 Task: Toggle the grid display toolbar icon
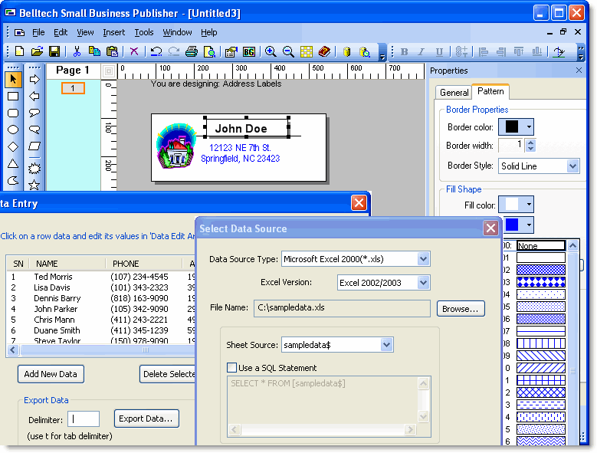[307, 51]
